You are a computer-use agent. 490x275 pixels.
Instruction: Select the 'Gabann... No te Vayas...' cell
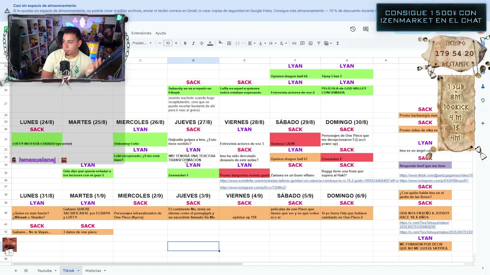tap(37, 232)
